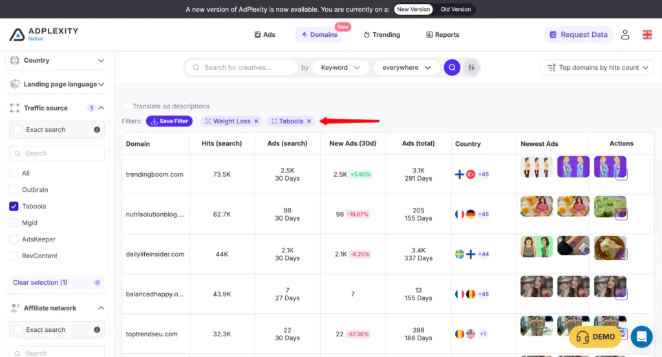Image resolution: width=662 pixels, height=357 pixels.
Task: Uncheck the Taboola checkbox
Action: (x=14, y=206)
